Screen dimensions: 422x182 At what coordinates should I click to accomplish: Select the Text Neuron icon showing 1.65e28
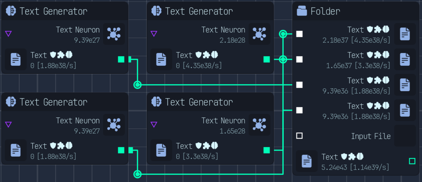259,125
